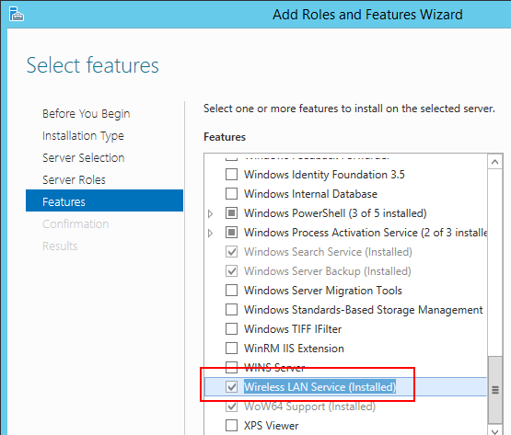Select the WINS Server label
Screen dimensions: 511x435
tap(274, 368)
